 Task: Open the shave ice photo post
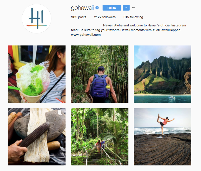(x=37, y=74)
